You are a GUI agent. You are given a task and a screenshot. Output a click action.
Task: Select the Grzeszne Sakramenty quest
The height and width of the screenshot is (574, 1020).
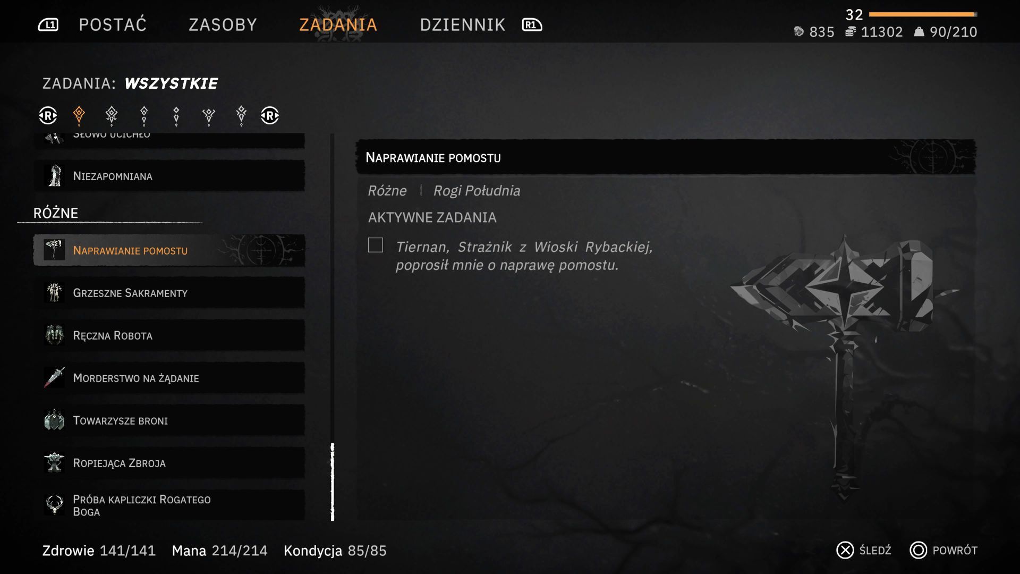pos(169,292)
